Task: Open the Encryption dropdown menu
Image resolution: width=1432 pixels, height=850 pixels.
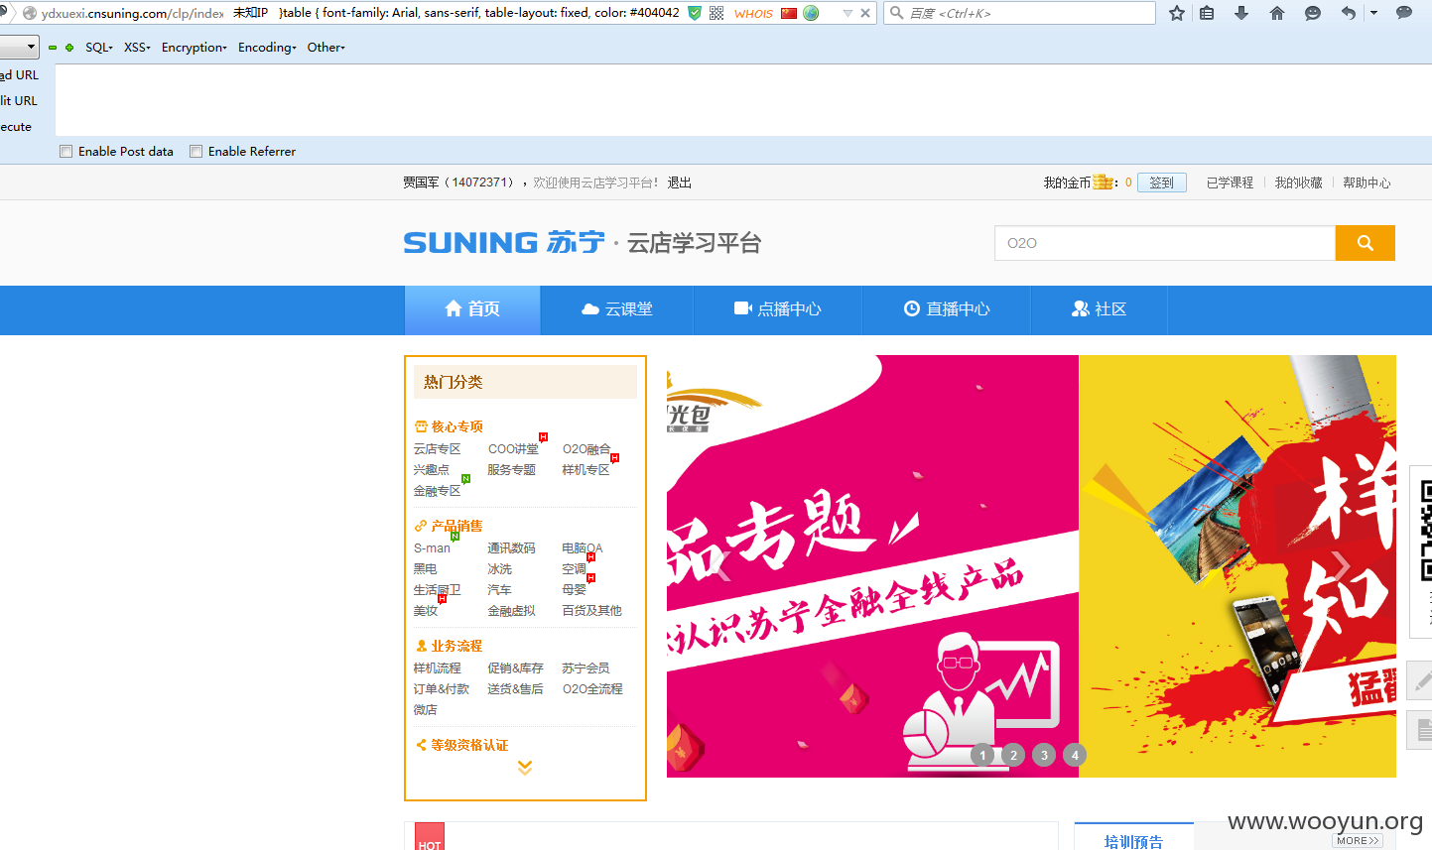Action: coord(195,47)
